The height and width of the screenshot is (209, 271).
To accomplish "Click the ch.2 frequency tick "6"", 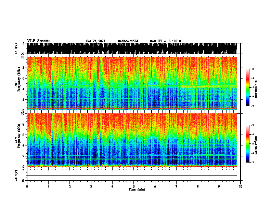I will [x=24, y=135].
